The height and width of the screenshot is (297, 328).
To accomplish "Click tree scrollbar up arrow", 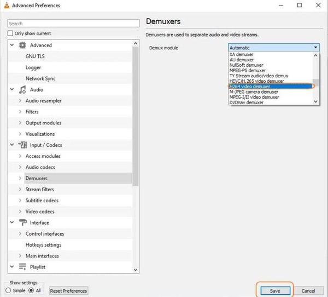I will [136, 43].
